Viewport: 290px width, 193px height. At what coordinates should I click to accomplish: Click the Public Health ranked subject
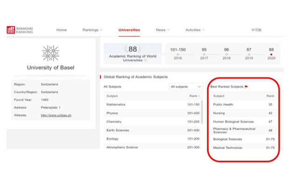[x=223, y=105]
